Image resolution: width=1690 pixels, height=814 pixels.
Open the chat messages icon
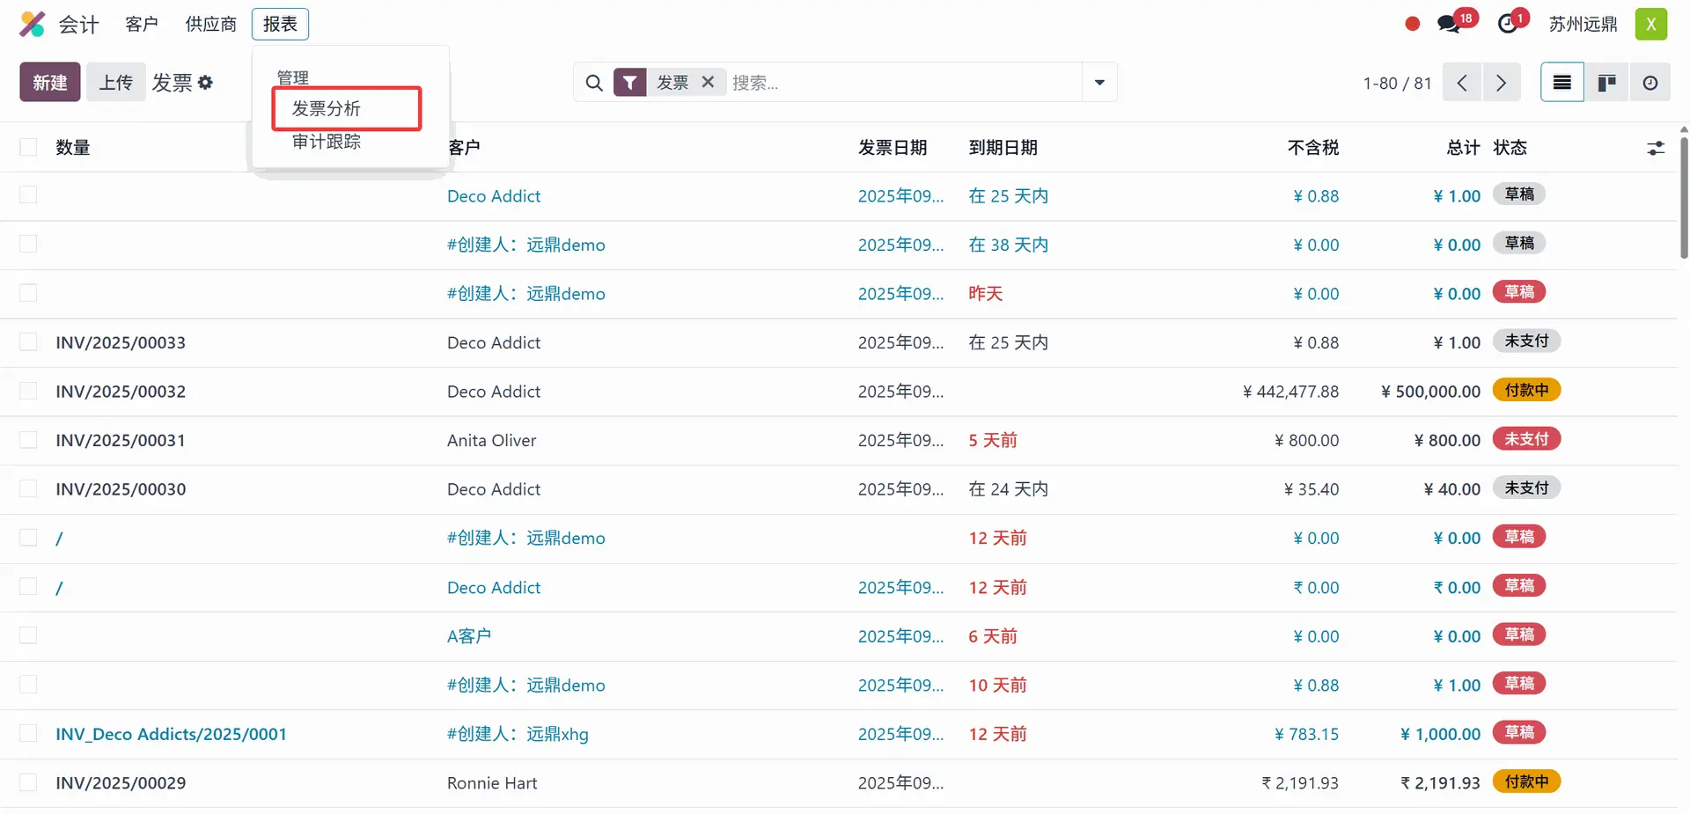tap(1448, 24)
